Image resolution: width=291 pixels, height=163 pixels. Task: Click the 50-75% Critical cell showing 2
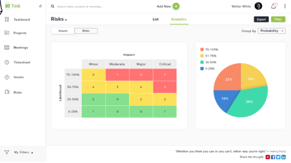click(165, 87)
